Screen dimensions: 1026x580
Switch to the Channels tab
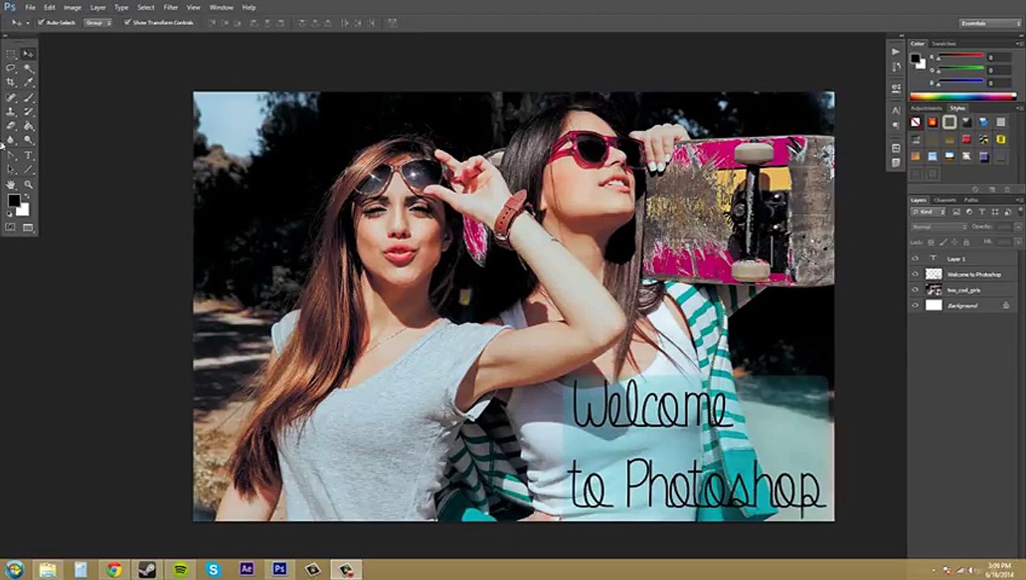pos(945,200)
